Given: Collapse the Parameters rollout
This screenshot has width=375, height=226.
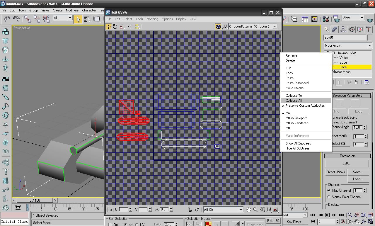Looking at the screenshot, I should [348, 156].
